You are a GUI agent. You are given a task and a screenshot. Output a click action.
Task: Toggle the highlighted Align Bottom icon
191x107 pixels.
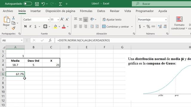[86, 20]
